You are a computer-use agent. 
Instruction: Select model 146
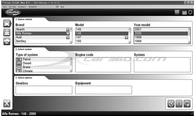(102, 33)
